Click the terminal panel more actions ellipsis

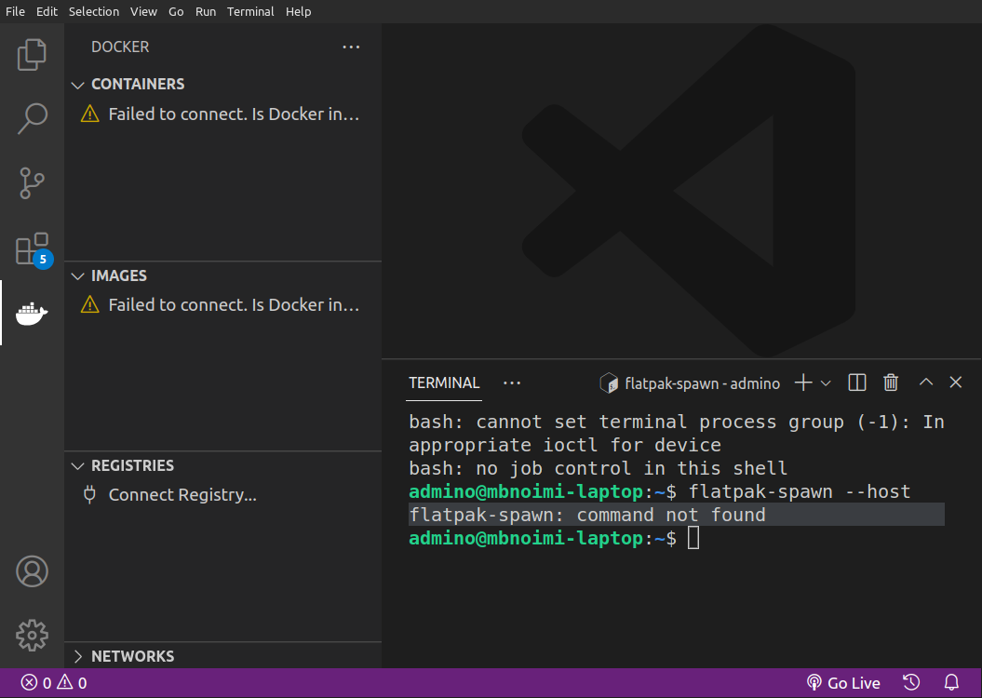click(512, 383)
